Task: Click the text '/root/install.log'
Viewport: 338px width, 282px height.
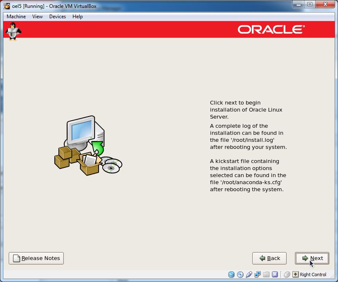Action: coord(253,140)
